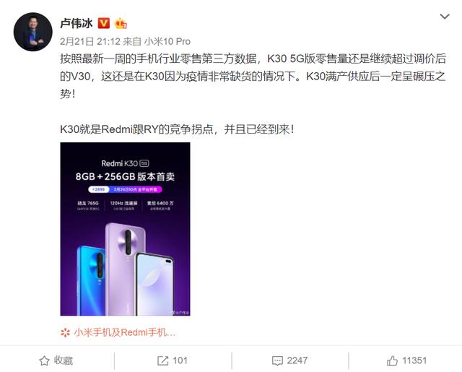Click the K30就是Redmi跟RY text line
This screenshot has width=462, height=372.
pyautogui.click(x=177, y=129)
